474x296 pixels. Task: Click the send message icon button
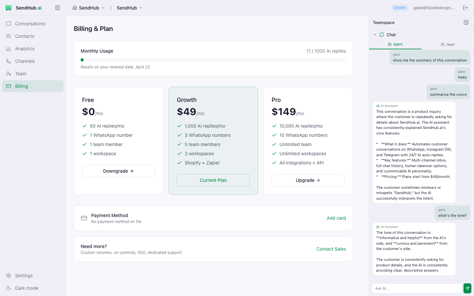(467, 288)
